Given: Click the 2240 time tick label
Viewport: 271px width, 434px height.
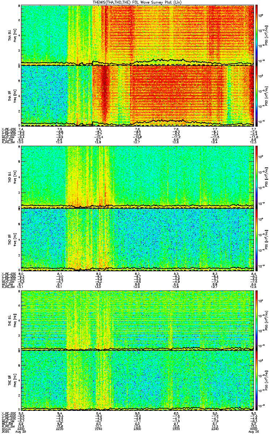Looking at the screenshot, I should [x=99, y=429].
